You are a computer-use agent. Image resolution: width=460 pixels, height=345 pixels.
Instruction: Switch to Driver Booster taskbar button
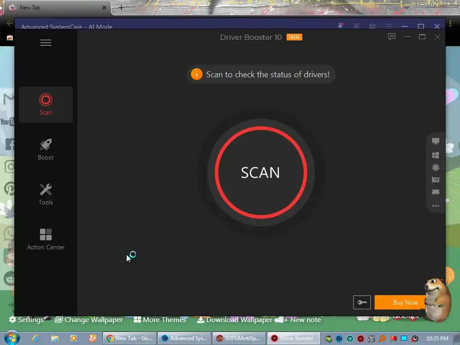click(293, 338)
